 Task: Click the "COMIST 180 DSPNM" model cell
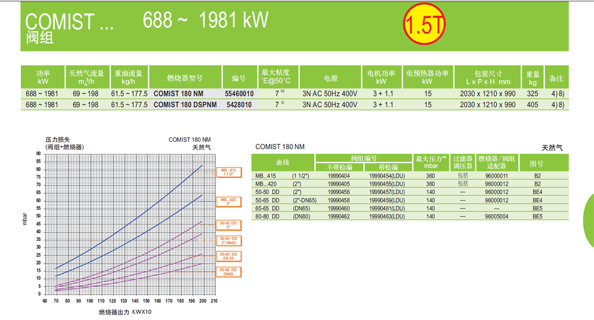click(185, 105)
